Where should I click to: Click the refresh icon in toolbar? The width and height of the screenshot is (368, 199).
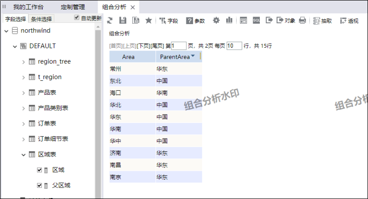point(110,21)
